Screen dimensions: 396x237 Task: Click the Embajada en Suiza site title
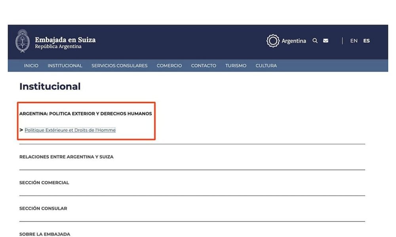(65, 40)
